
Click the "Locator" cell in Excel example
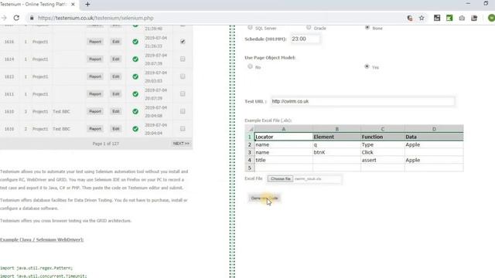point(284,137)
